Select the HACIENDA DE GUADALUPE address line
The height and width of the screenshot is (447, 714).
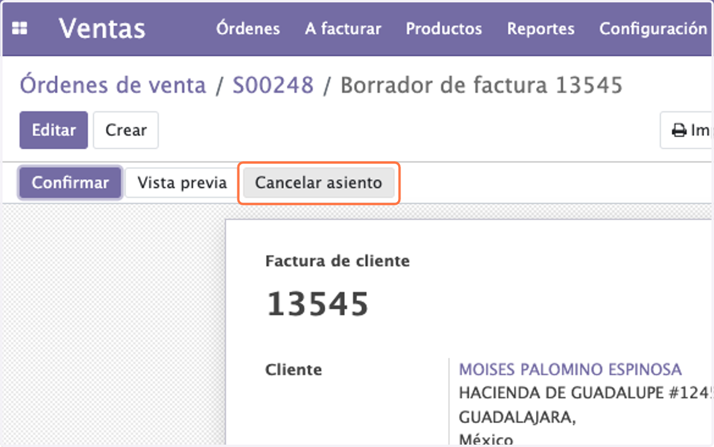pos(586,393)
